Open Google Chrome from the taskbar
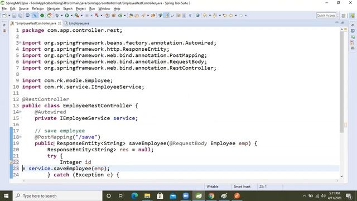357x201 pixels. [211, 196]
